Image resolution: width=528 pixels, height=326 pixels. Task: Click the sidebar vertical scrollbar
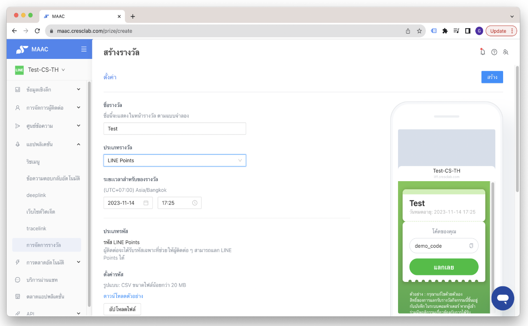pyautogui.click(x=89, y=194)
